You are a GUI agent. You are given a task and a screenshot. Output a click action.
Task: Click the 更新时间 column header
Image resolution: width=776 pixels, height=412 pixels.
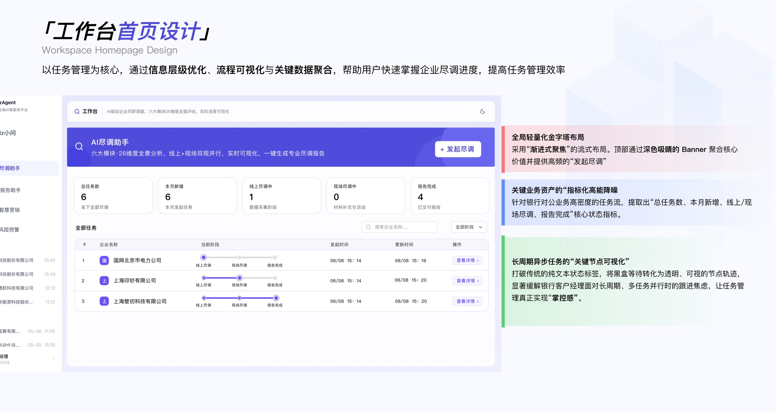(404, 245)
